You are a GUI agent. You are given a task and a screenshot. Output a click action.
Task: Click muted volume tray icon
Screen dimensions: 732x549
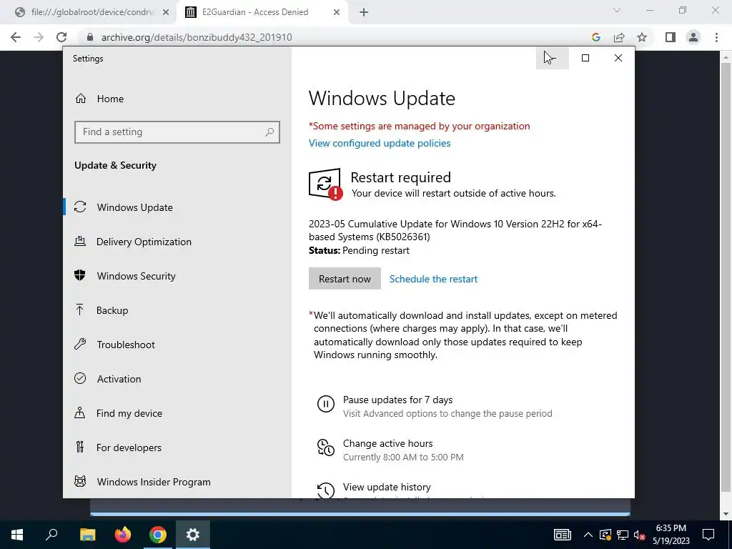pos(640,535)
